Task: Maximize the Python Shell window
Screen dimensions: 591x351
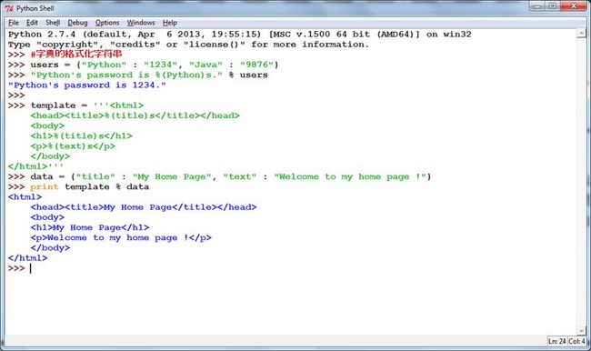Action: coord(552,6)
